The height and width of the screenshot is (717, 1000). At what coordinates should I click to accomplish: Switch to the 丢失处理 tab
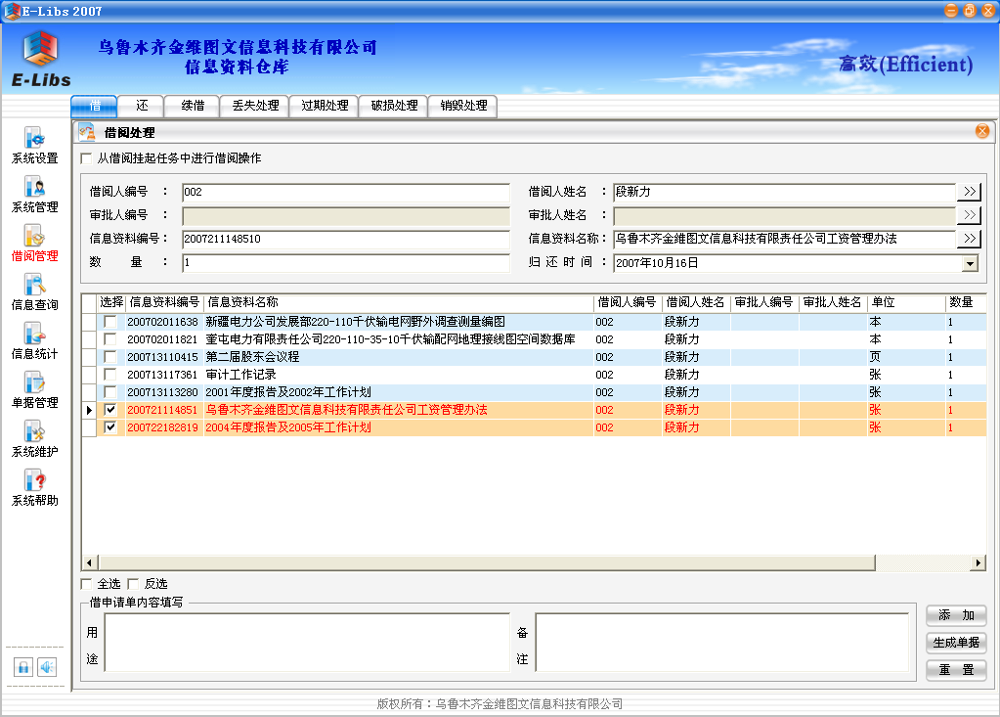click(x=254, y=106)
